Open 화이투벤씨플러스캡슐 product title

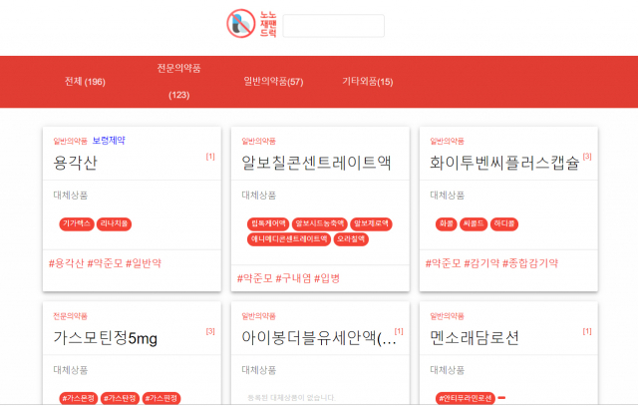coord(504,163)
